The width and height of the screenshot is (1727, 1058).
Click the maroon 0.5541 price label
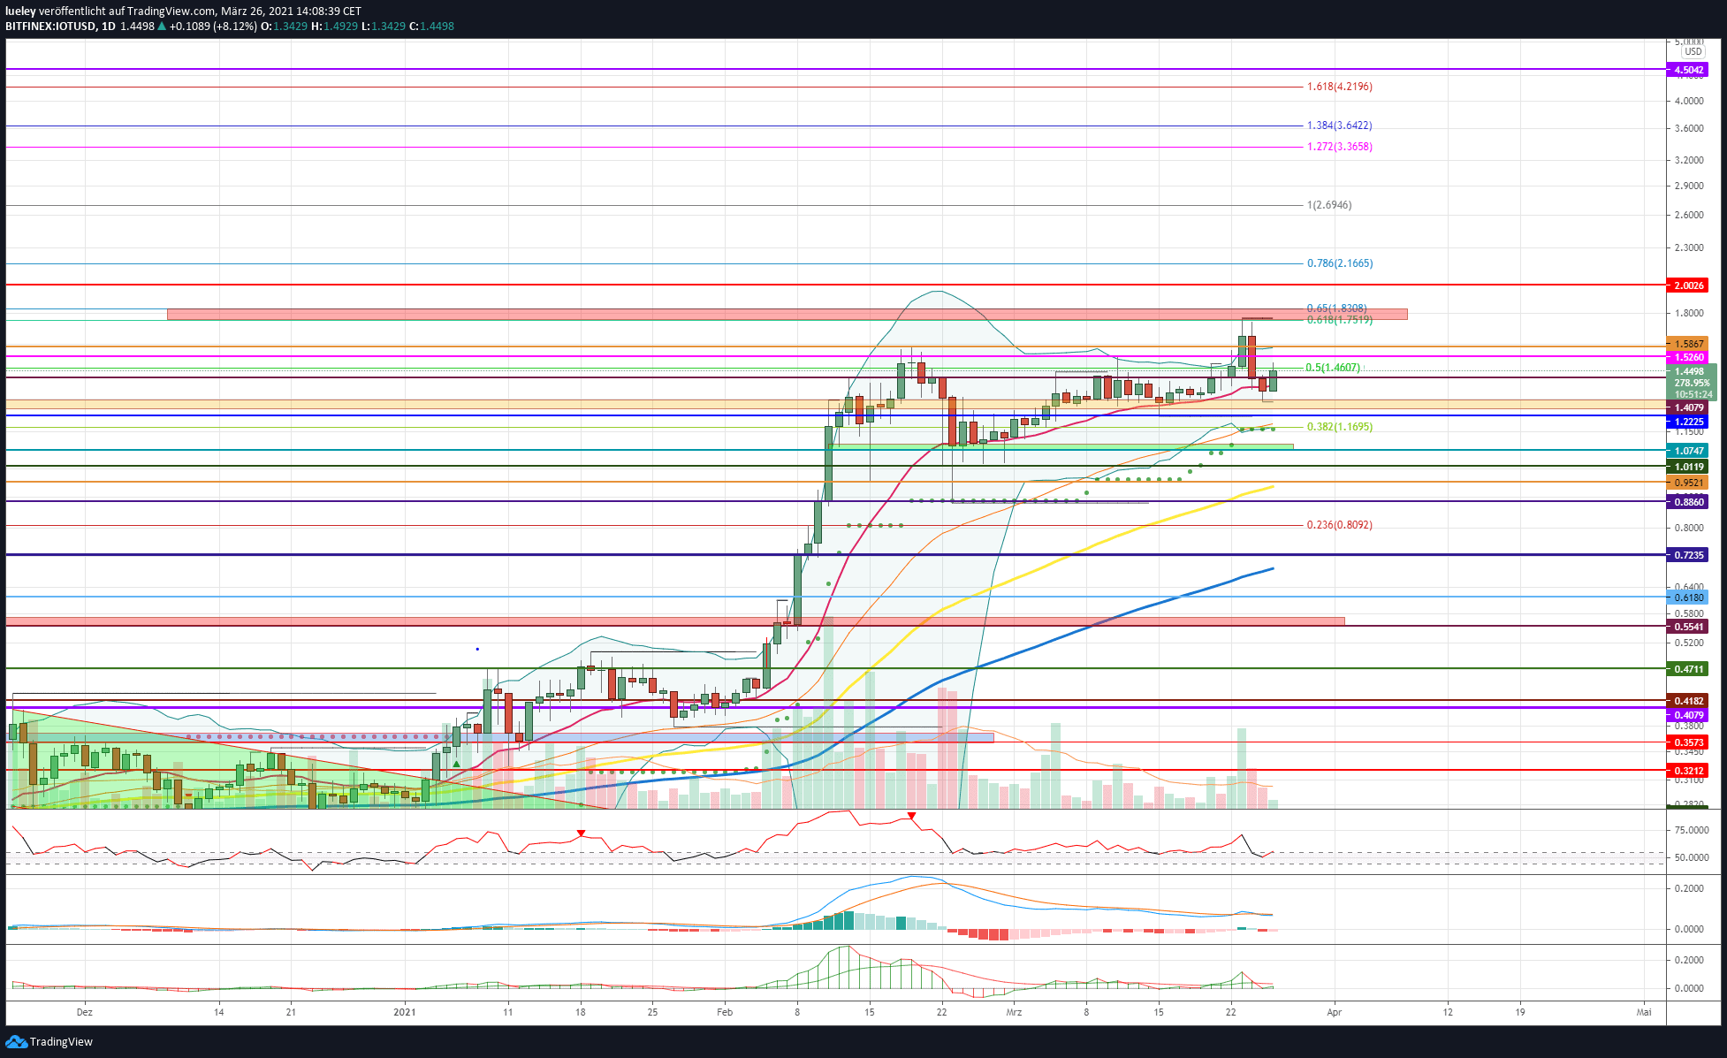(1687, 627)
